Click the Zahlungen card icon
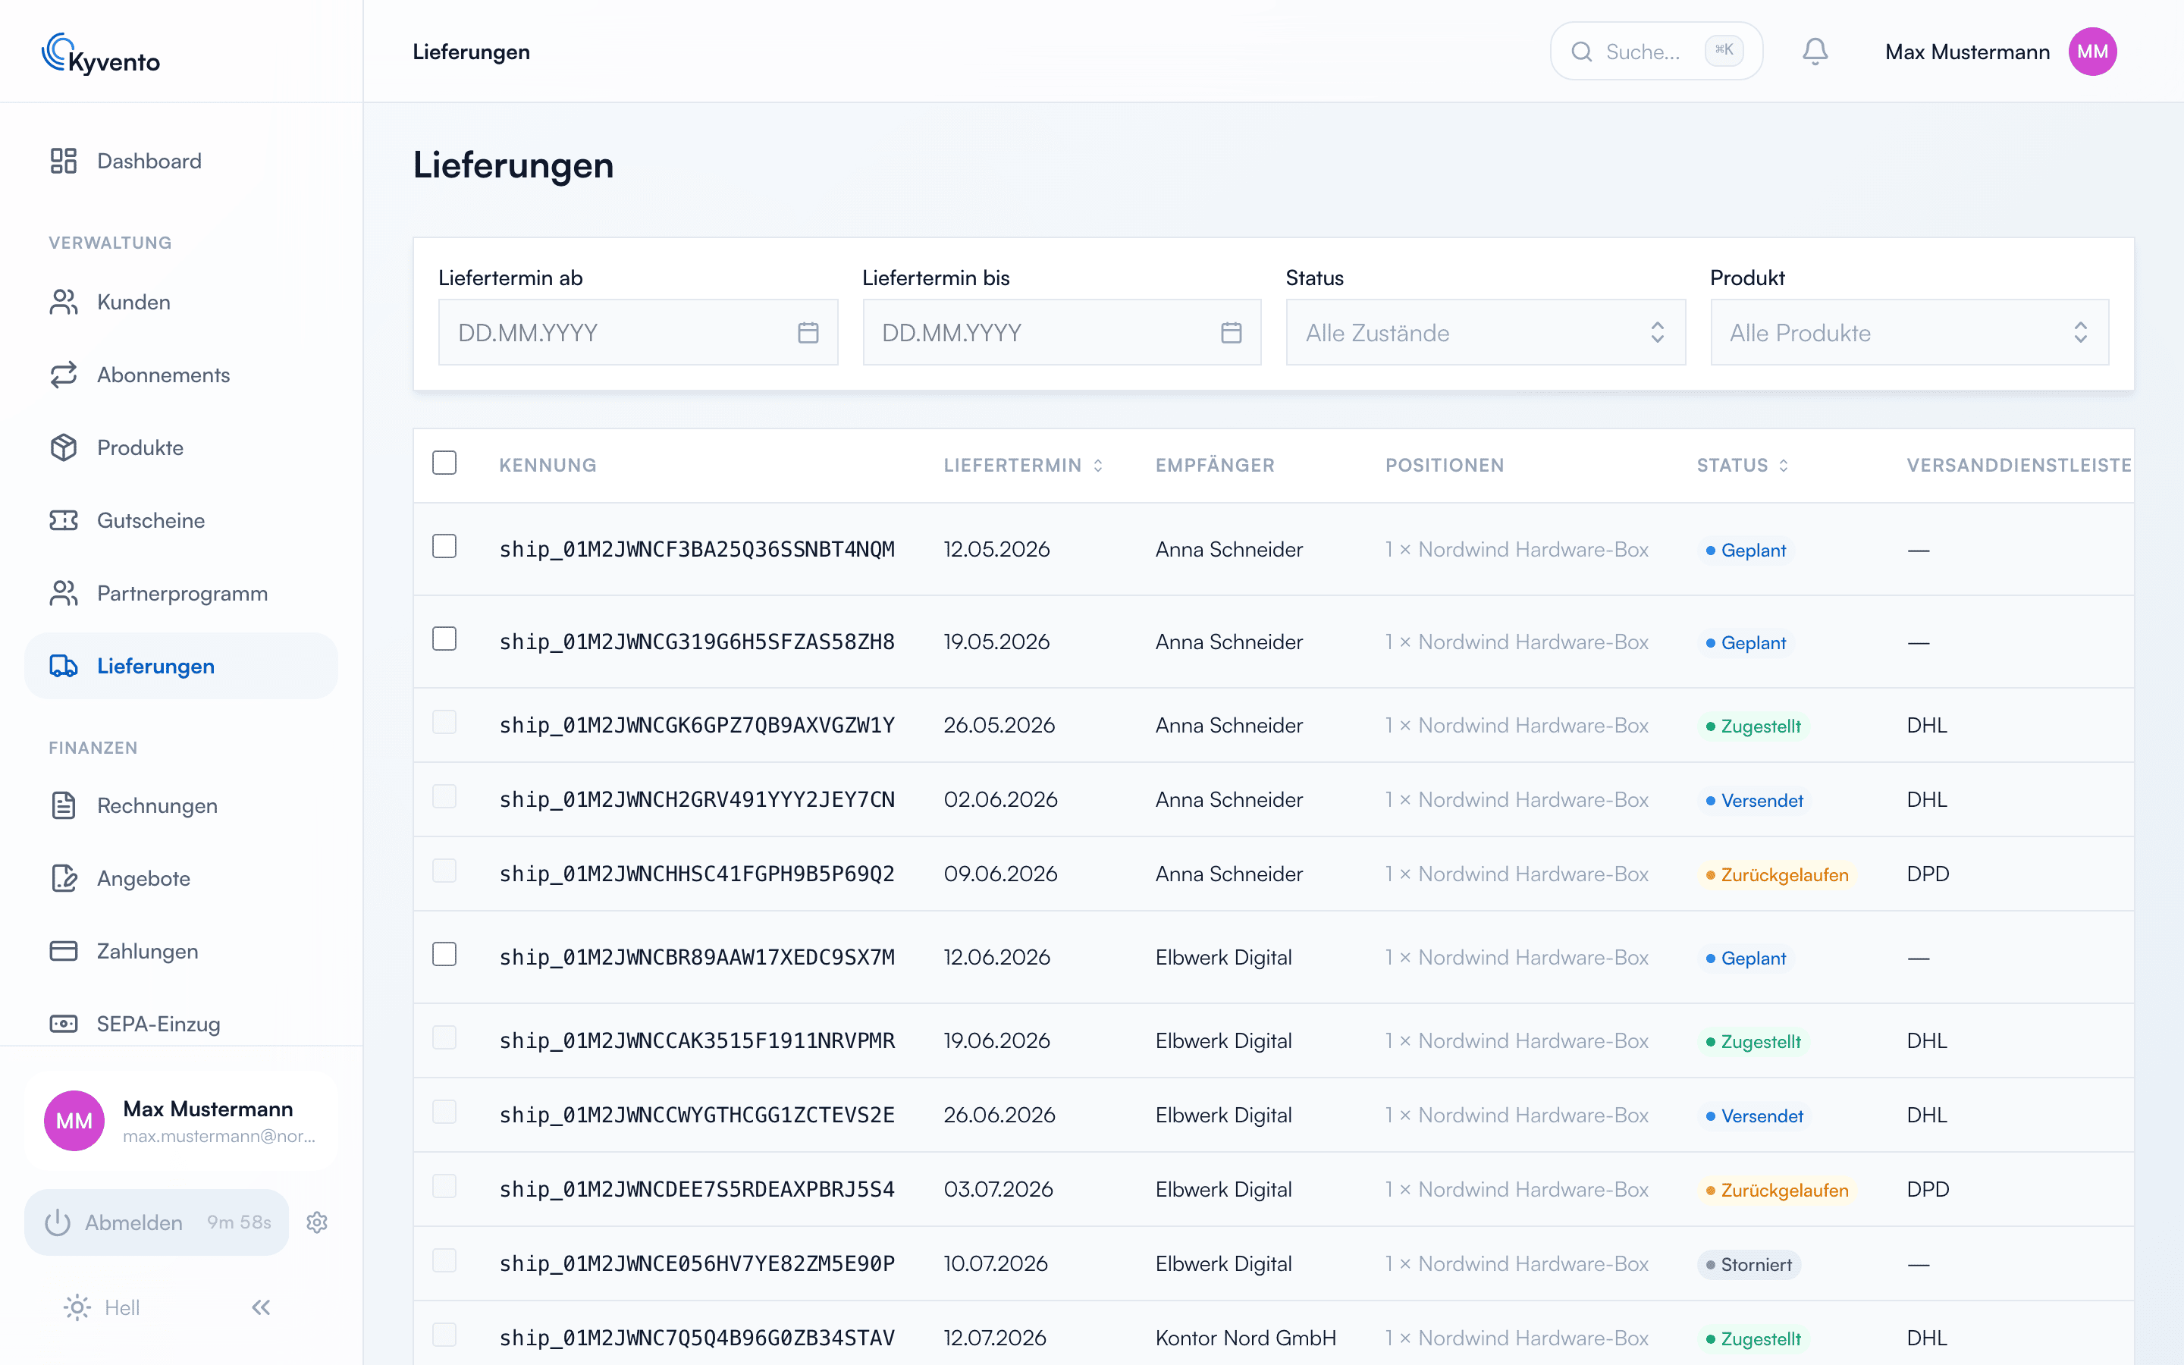This screenshot has width=2184, height=1365. click(x=63, y=952)
